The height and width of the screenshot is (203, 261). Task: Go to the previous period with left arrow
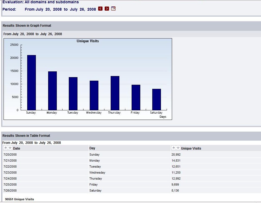coord(100,9)
